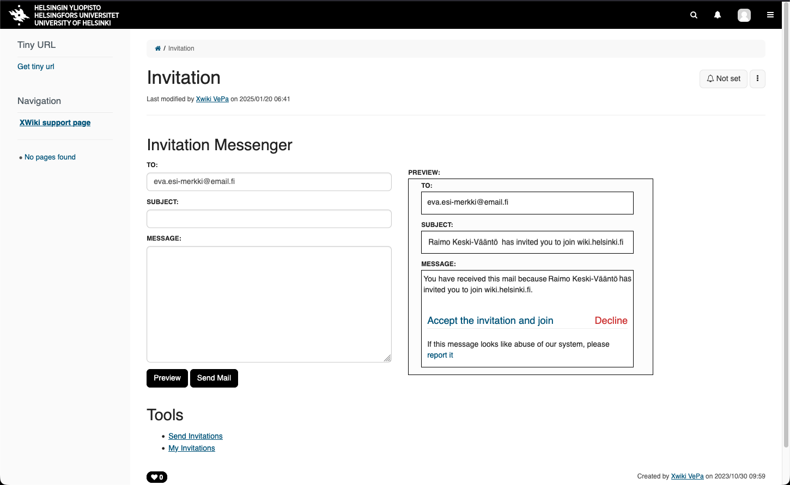Screen dimensions: 790x485
Task: Click inside the Message text area
Action: coord(269,304)
